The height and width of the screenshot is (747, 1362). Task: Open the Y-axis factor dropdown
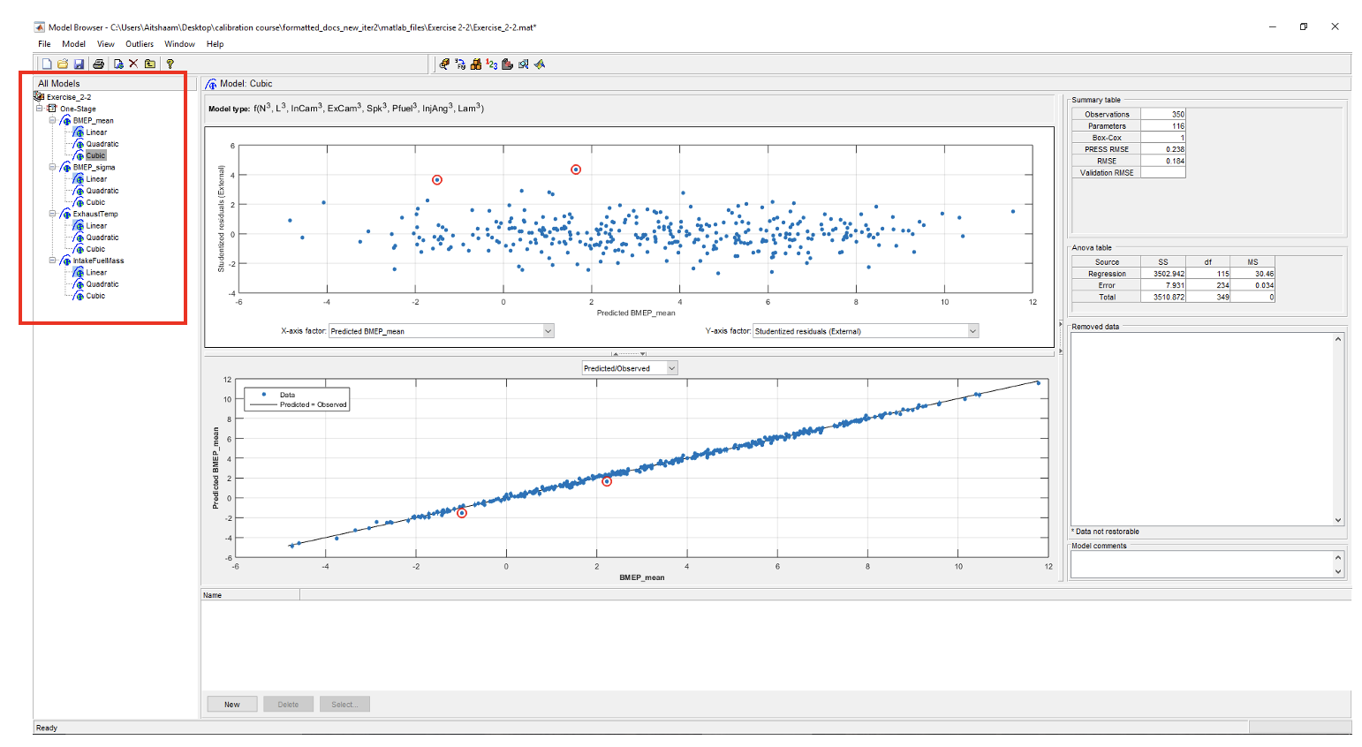click(x=866, y=331)
